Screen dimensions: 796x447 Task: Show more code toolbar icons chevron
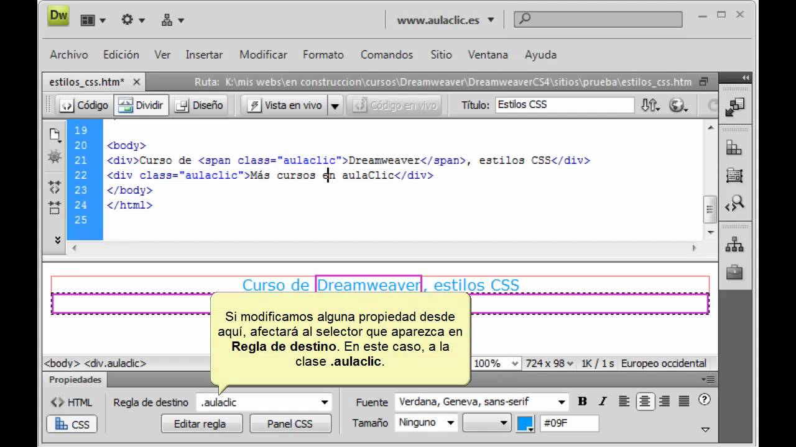57,240
